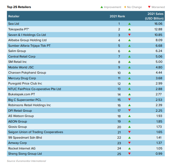Click the Source: Euromonitor International note
173x164 pixels.
tap(26, 161)
